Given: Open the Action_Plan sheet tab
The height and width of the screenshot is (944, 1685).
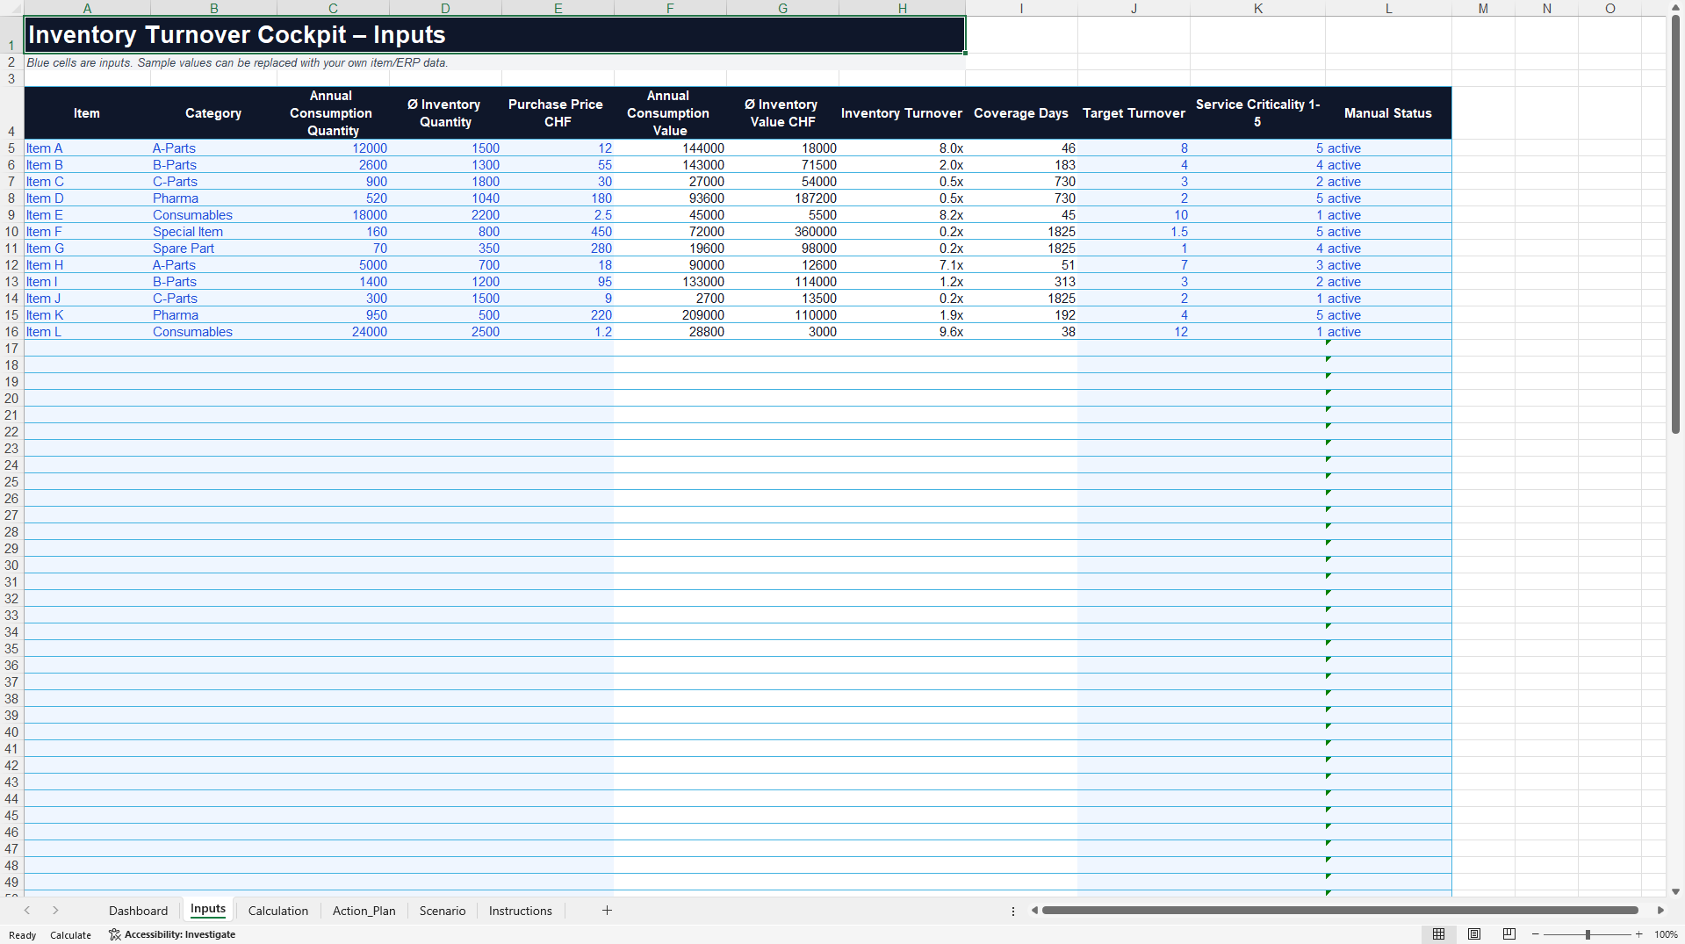Looking at the screenshot, I should pyautogui.click(x=364, y=911).
